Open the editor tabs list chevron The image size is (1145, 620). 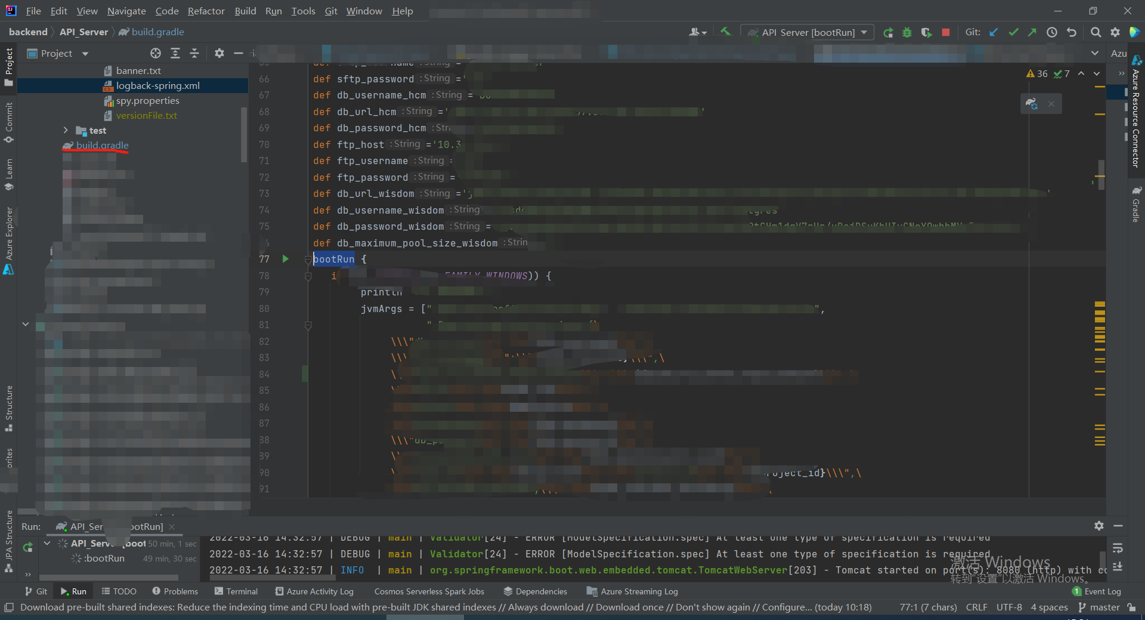[x=1095, y=53]
